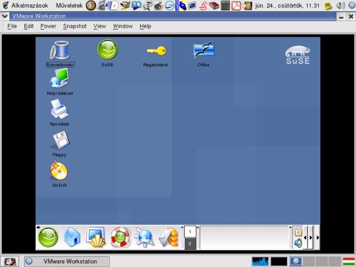This screenshot has height=267, width=356.
Task: Launch the Office desktop shortcut
Action: coord(204,51)
